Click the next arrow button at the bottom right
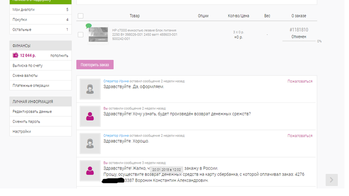The width and height of the screenshot is (349, 196). coord(332,180)
